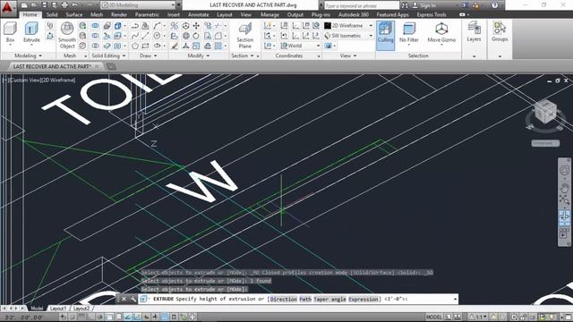Select the Rectangle draw tool
573x322 pixels.
[x=145, y=46]
